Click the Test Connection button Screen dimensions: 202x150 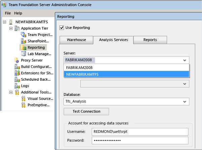pos(86,111)
